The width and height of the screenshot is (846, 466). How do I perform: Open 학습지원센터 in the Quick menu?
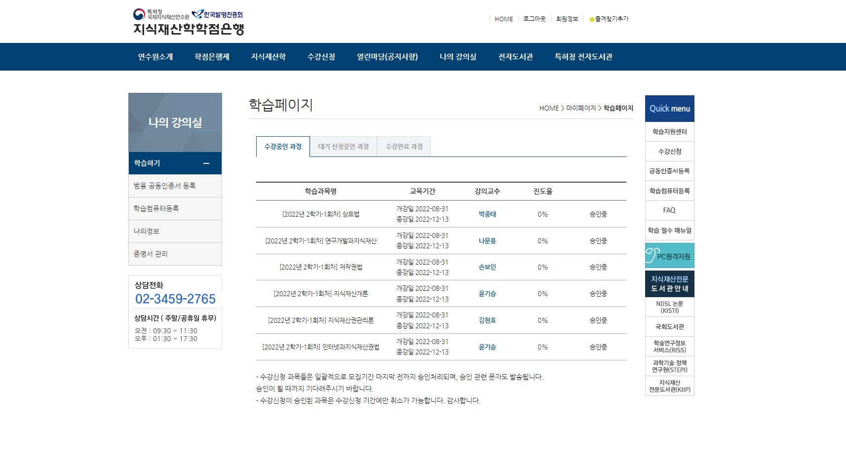point(669,131)
